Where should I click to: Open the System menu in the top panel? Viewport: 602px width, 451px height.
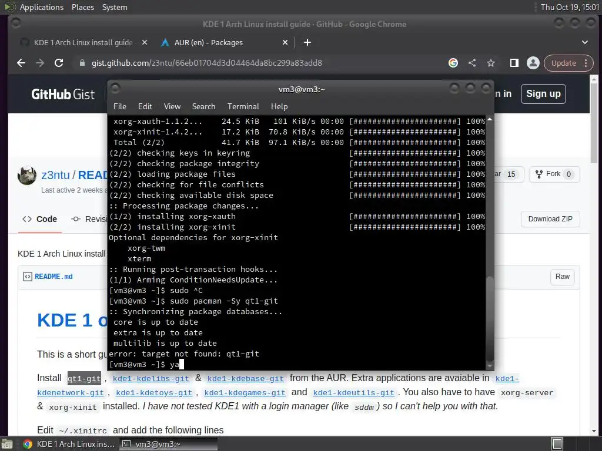click(x=115, y=7)
